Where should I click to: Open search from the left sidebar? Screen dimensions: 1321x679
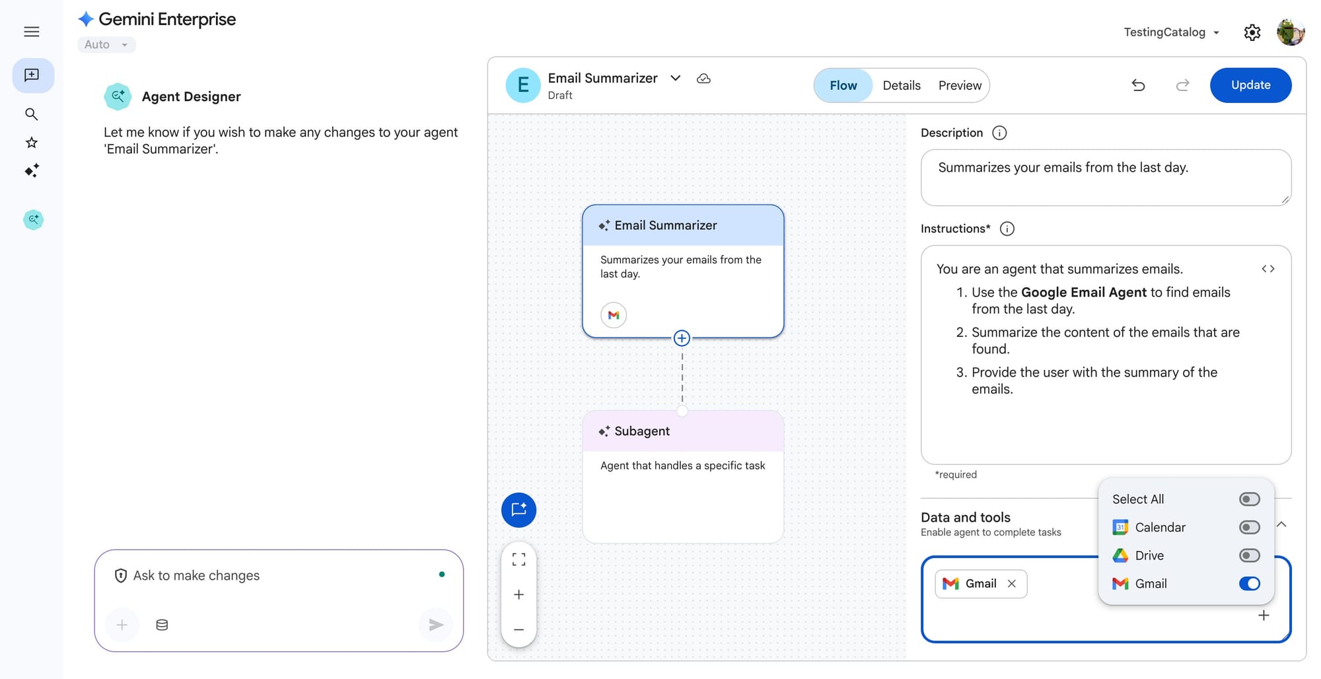(x=31, y=114)
